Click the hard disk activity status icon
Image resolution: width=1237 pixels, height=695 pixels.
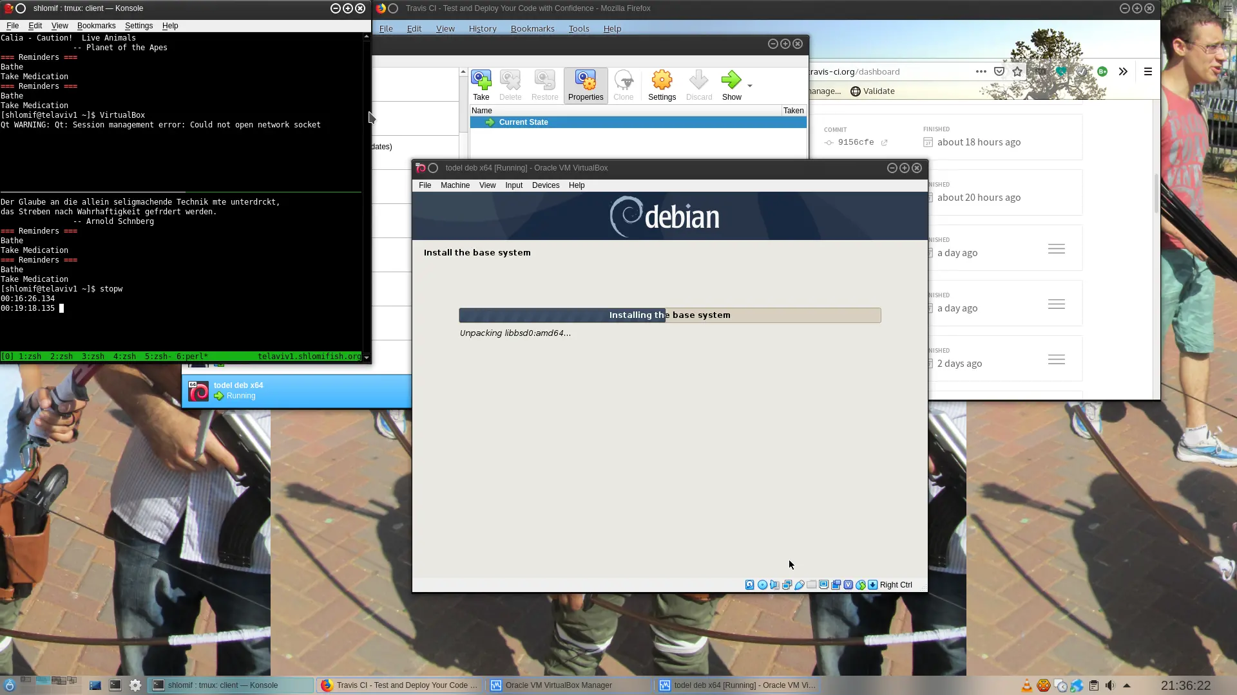pyautogui.click(x=749, y=585)
